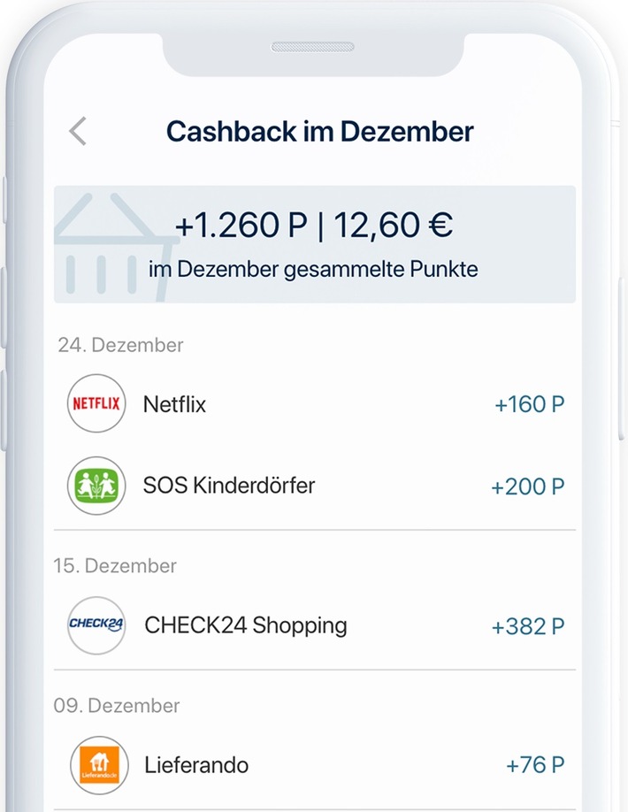
Task: Click the +382 P points value
Action: (527, 626)
